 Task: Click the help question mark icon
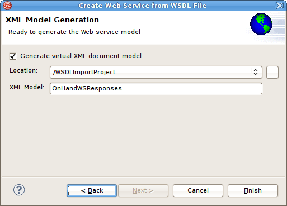[x=19, y=190]
